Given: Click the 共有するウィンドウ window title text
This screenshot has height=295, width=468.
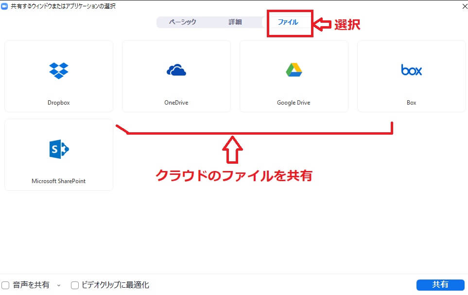Looking at the screenshot, I should click(x=63, y=6).
